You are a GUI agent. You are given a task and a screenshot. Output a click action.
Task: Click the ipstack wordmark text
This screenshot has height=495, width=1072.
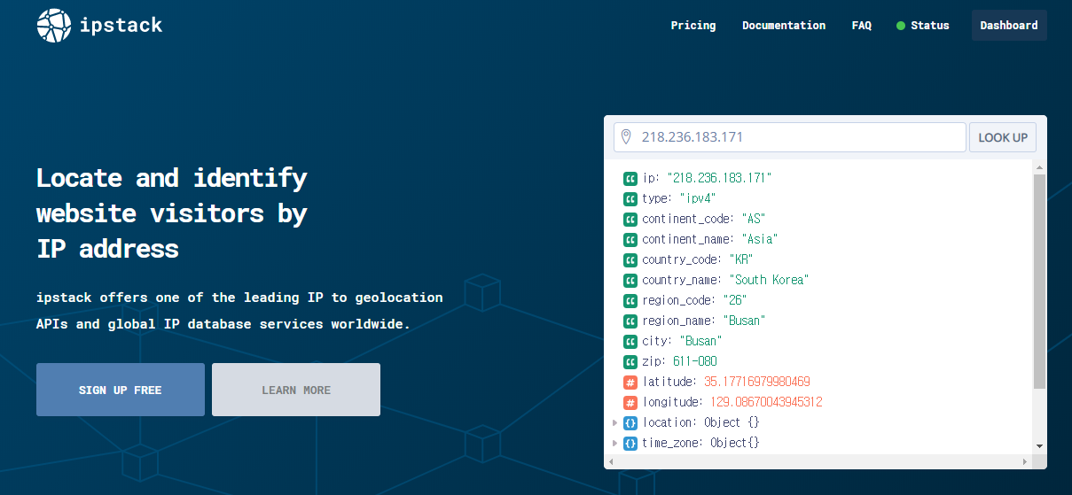pyautogui.click(x=121, y=25)
